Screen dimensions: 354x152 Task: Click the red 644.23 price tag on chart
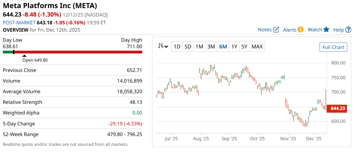pos(338,108)
